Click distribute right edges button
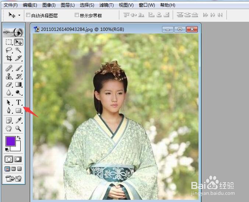 click(x=220, y=15)
